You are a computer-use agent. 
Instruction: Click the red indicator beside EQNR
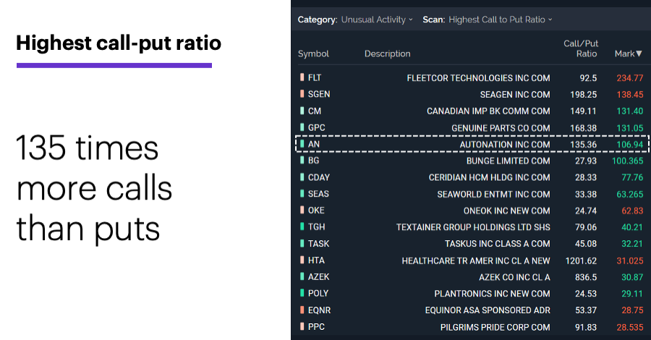pyautogui.click(x=302, y=310)
